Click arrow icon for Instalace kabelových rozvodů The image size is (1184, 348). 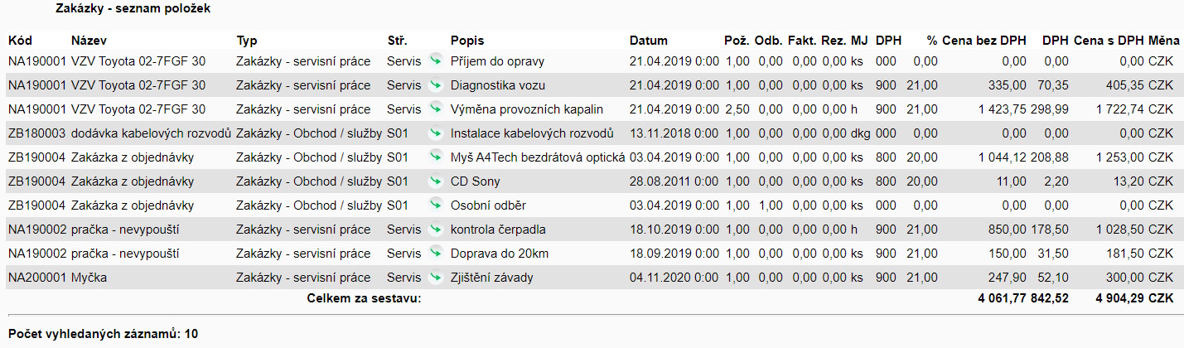[x=436, y=133]
